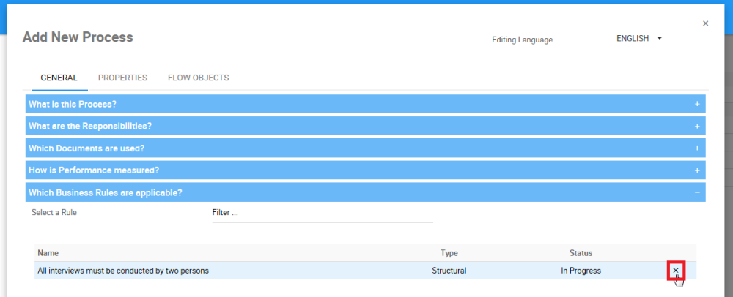Click the Name column header
The image size is (733, 297).
[48, 253]
